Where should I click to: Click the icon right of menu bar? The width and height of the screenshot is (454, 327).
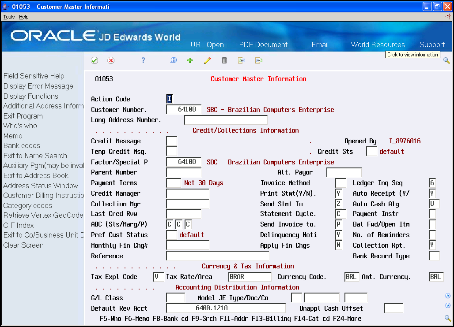[x=448, y=17]
